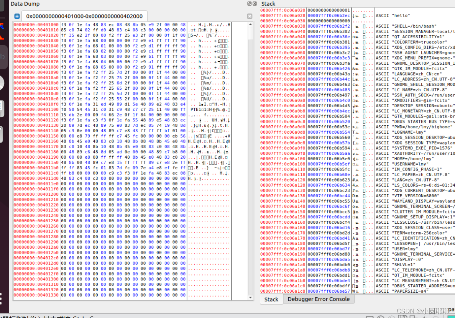455x318 pixels.
Task: Open the Debugger Error Console tab
Action: [x=318, y=299]
